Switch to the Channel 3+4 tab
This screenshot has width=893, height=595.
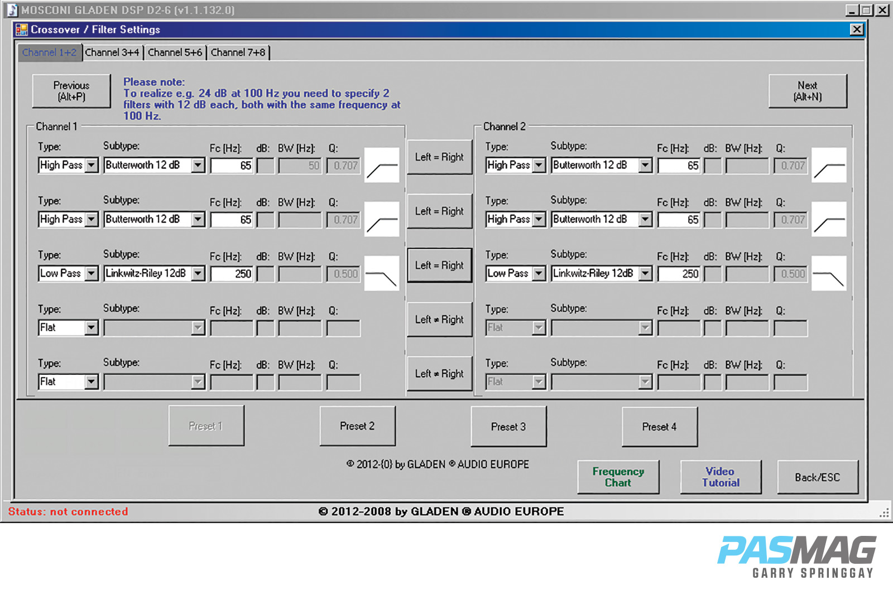pos(112,52)
